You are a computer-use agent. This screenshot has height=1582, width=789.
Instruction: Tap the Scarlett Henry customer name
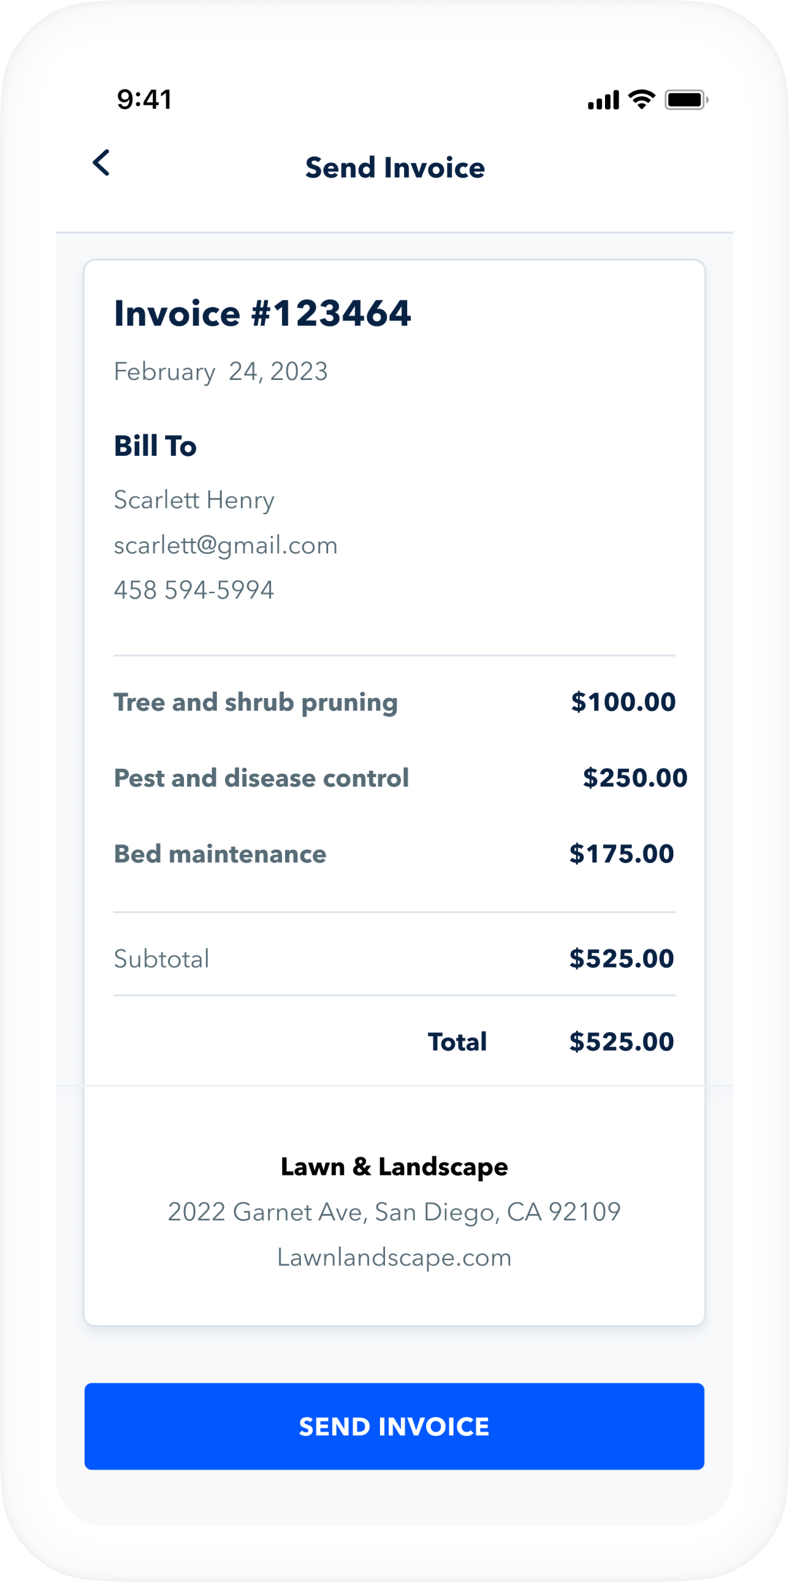pos(194,500)
